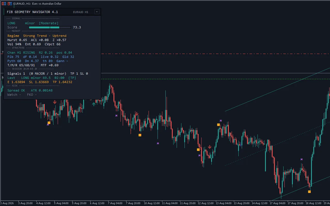Click the FIB GEOMETRY NAVIGATOR 4.1 panel header

pos(32,12)
